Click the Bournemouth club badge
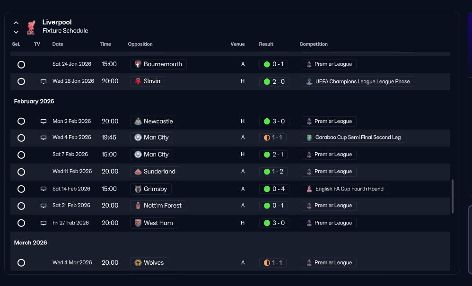 pos(138,64)
